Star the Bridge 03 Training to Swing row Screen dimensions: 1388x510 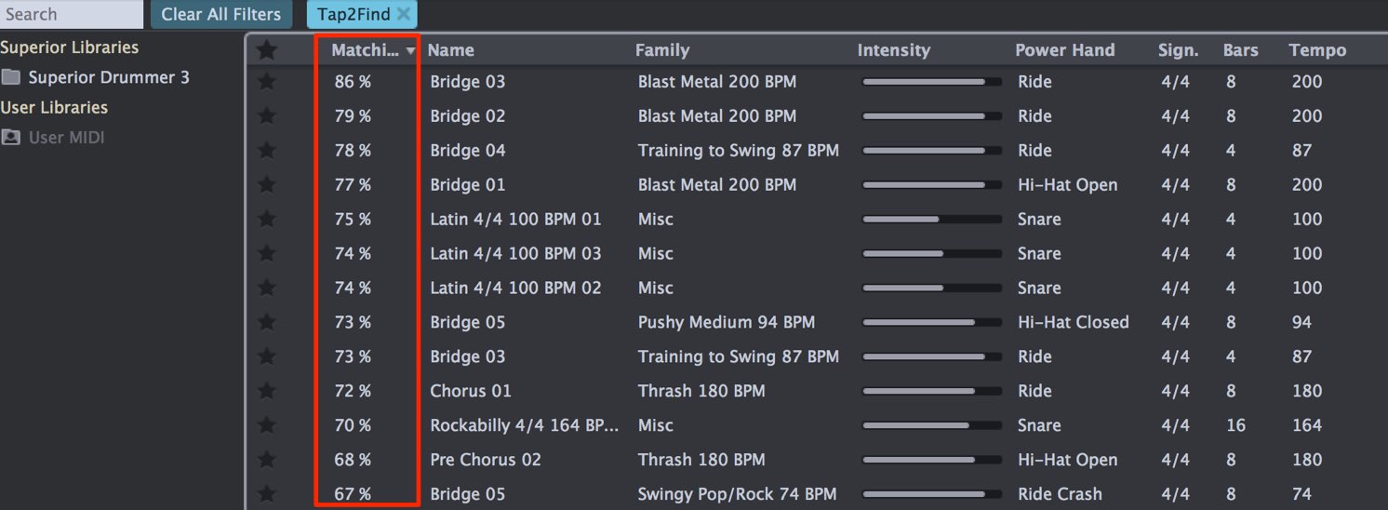coord(267,357)
